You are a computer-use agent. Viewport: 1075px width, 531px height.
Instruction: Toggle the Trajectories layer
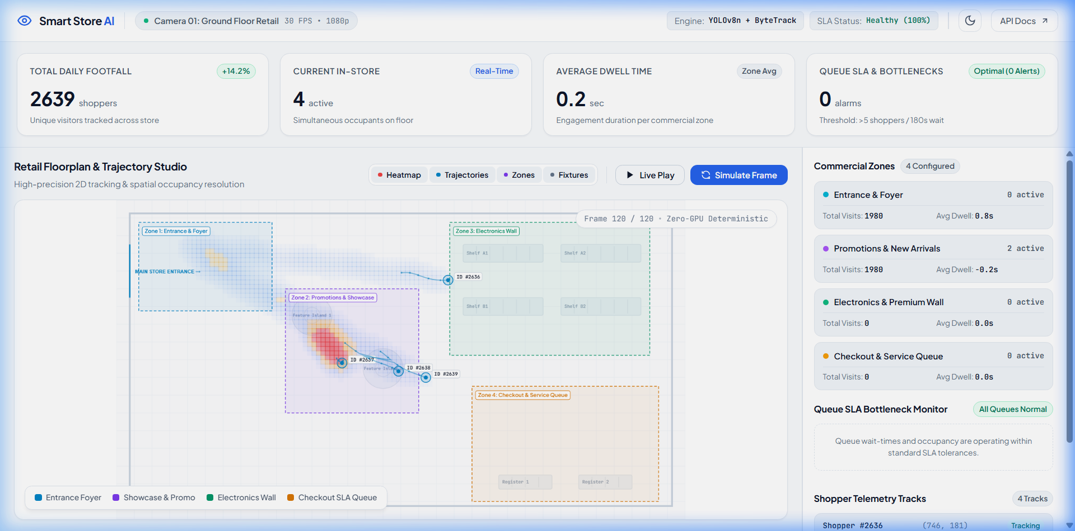tap(462, 175)
